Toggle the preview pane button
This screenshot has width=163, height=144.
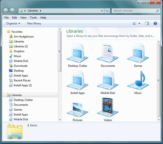(x=147, y=24)
